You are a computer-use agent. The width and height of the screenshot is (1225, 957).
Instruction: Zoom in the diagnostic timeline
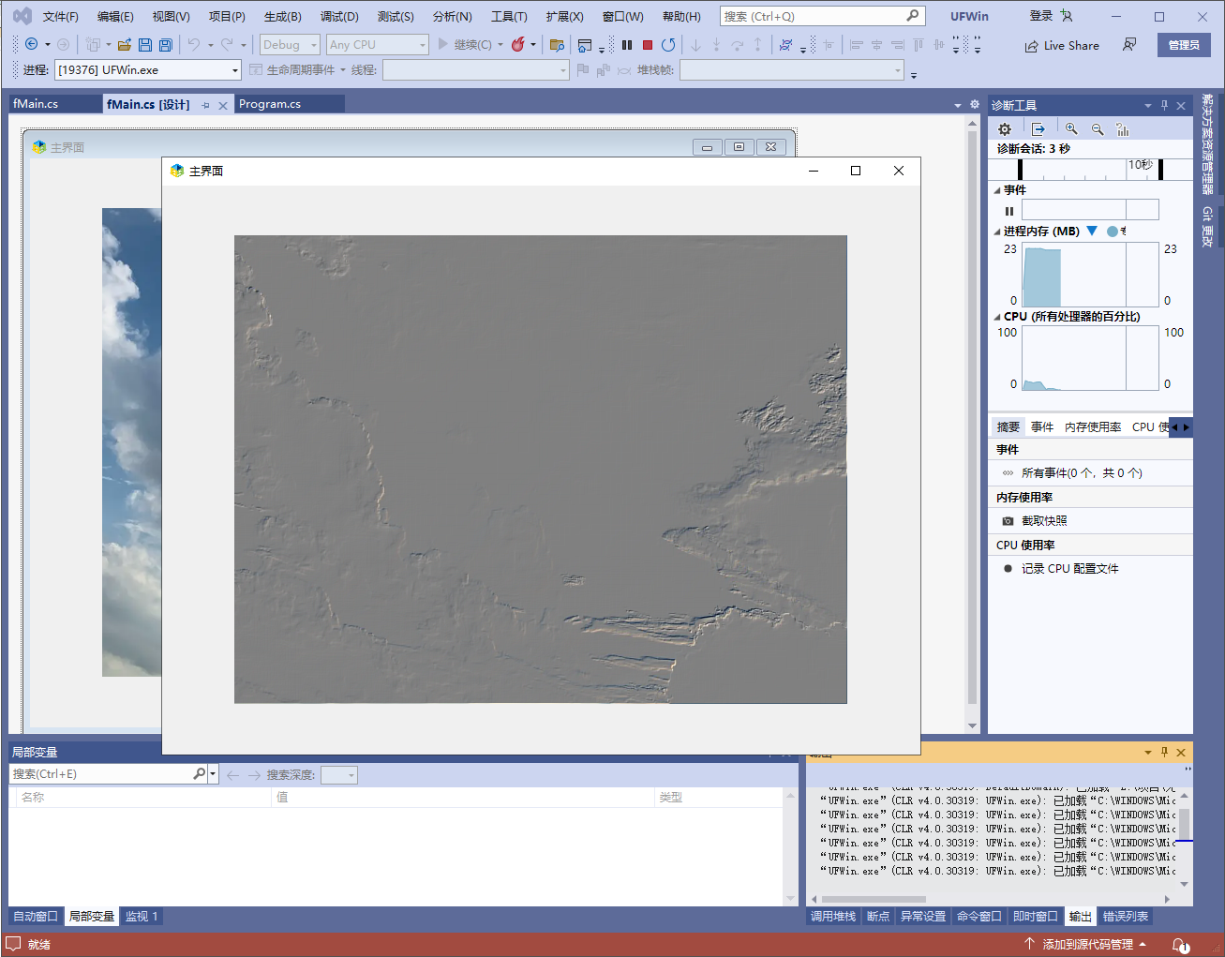tap(1071, 129)
